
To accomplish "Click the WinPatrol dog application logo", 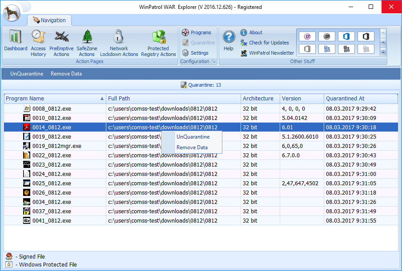I will point(11,12).
